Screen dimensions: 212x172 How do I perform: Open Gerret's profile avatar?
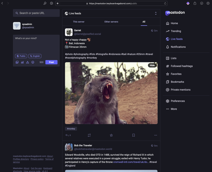coord(69,32)
